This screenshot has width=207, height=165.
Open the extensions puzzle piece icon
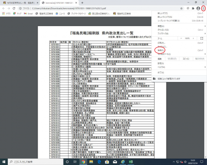click(x=193, y=8)
